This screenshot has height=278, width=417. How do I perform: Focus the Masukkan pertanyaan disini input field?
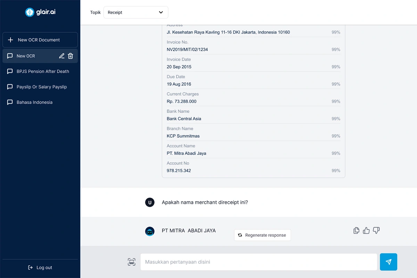pos(259,262)
